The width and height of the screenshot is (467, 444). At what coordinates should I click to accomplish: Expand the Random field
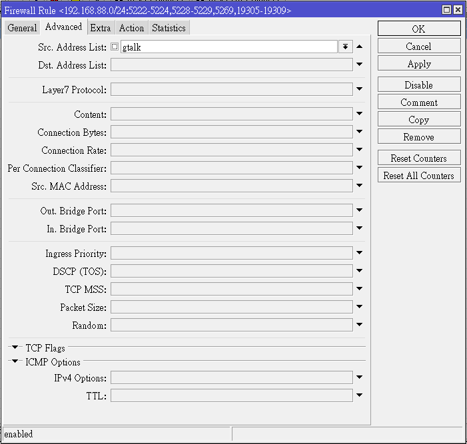pos(360,324)
